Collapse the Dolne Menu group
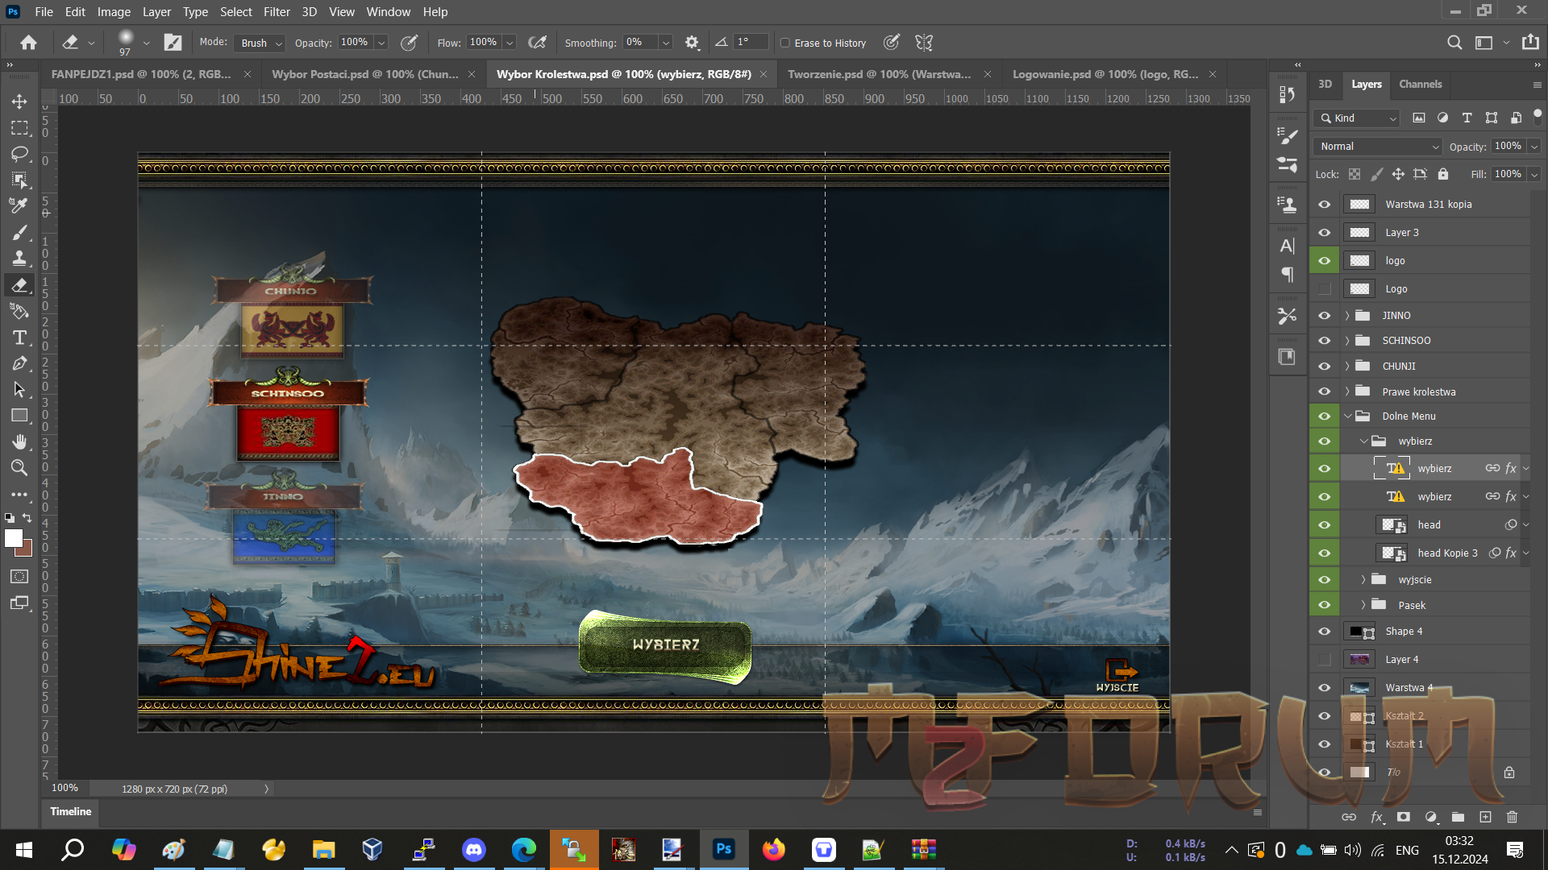The width and height of the screenshot is (1548, 870). point(1347,416)
